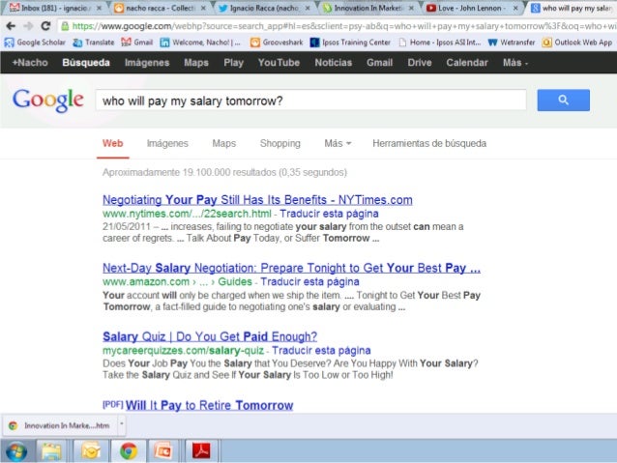Image resolution: width=617 pixels, height=463 pixels.
Task: Click Traducir esta página for amazon result
Action: click(309, 282)
